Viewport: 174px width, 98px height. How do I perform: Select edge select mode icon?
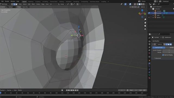coord(14,4)
